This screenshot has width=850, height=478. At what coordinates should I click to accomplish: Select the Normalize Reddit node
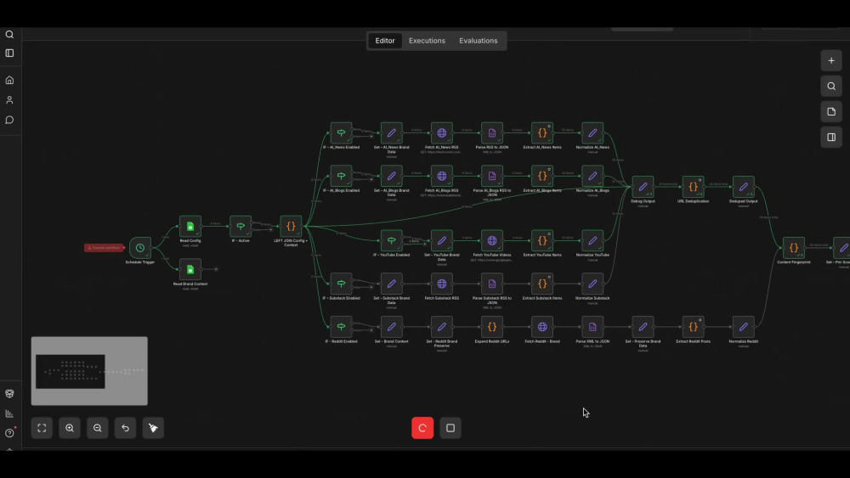[x=743, y=327]
